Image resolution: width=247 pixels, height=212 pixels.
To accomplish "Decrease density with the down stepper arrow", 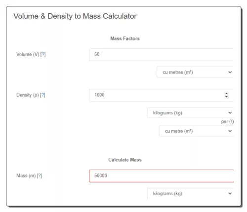I will [x=227, y=97].
